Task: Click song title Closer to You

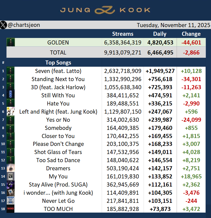Action: pyautogui.click(x=58, y=136)
